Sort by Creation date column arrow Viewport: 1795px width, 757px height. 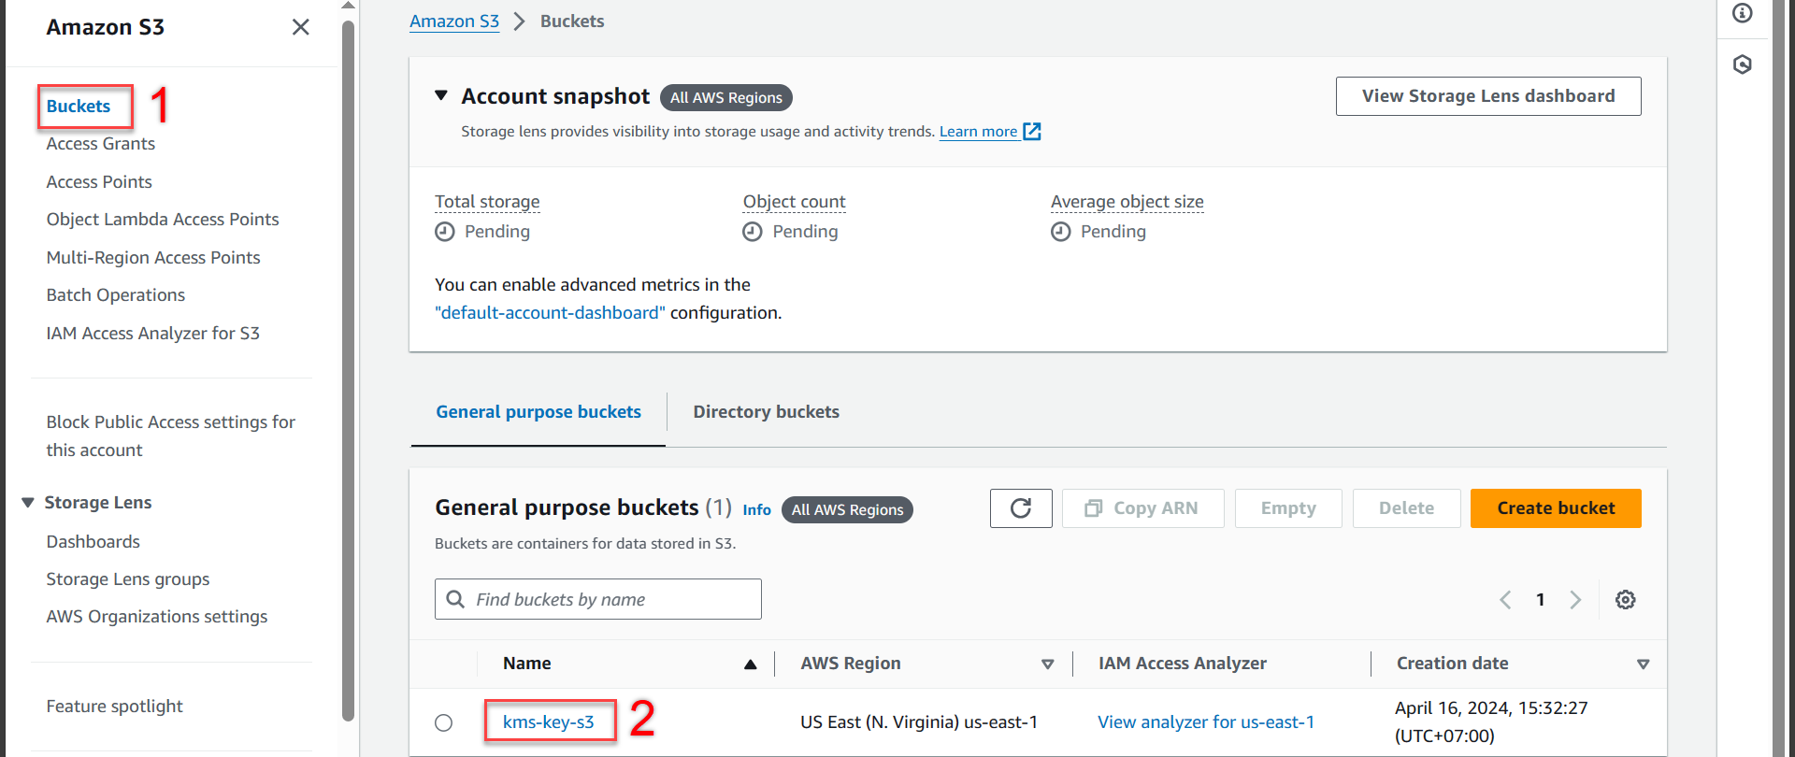pos(1643,664)
